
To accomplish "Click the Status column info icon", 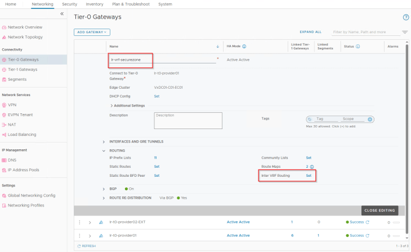I will click(358, 47).
